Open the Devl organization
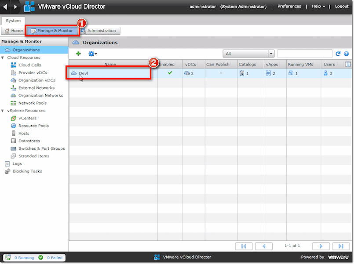 pyautogui.click(x=83, y=73)
